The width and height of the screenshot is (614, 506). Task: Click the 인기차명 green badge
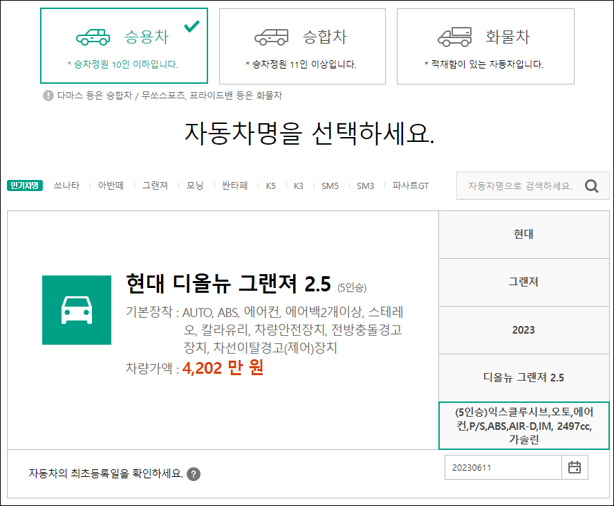(x=25, y=186)
